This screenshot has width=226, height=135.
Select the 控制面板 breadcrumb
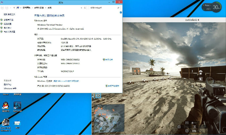pos(26,8)
